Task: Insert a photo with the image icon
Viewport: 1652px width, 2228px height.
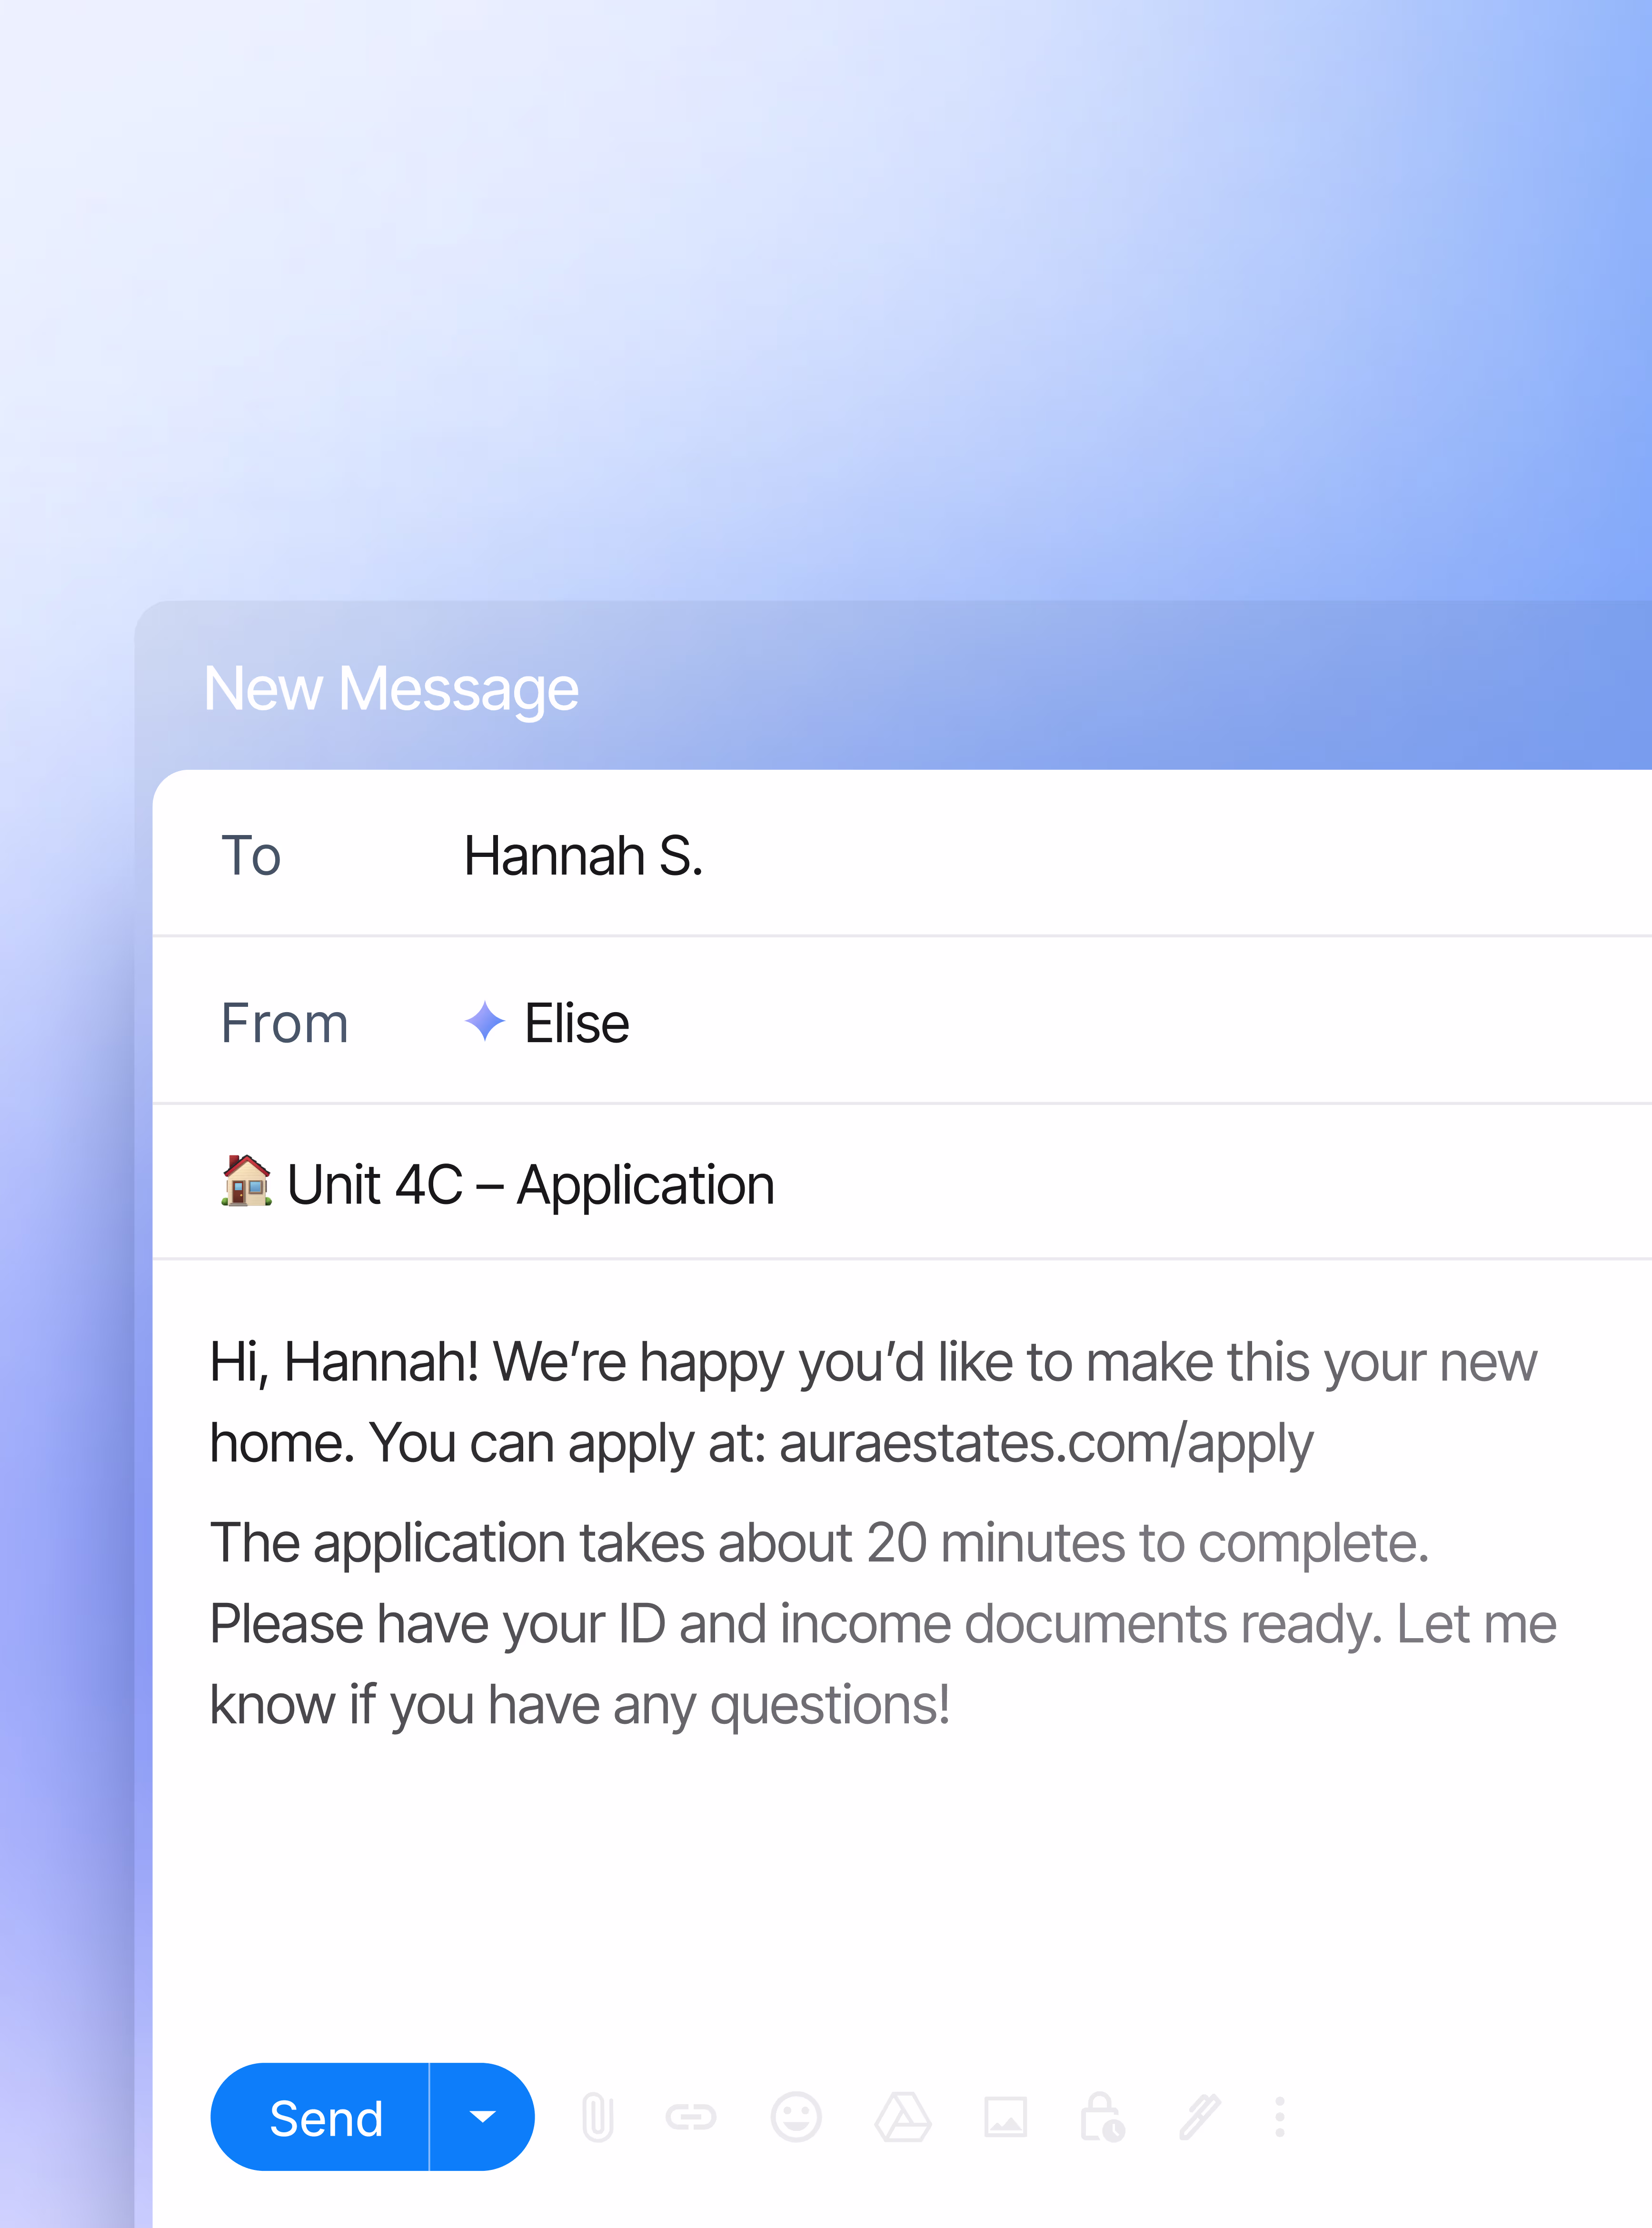Action: [x=1005, y=2117]
